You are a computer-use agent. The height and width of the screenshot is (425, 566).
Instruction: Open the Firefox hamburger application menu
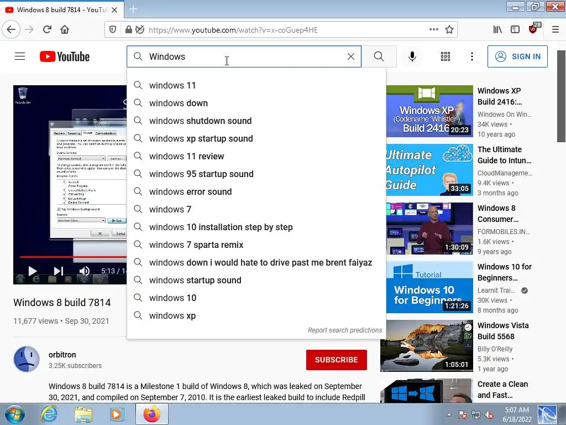555,30
